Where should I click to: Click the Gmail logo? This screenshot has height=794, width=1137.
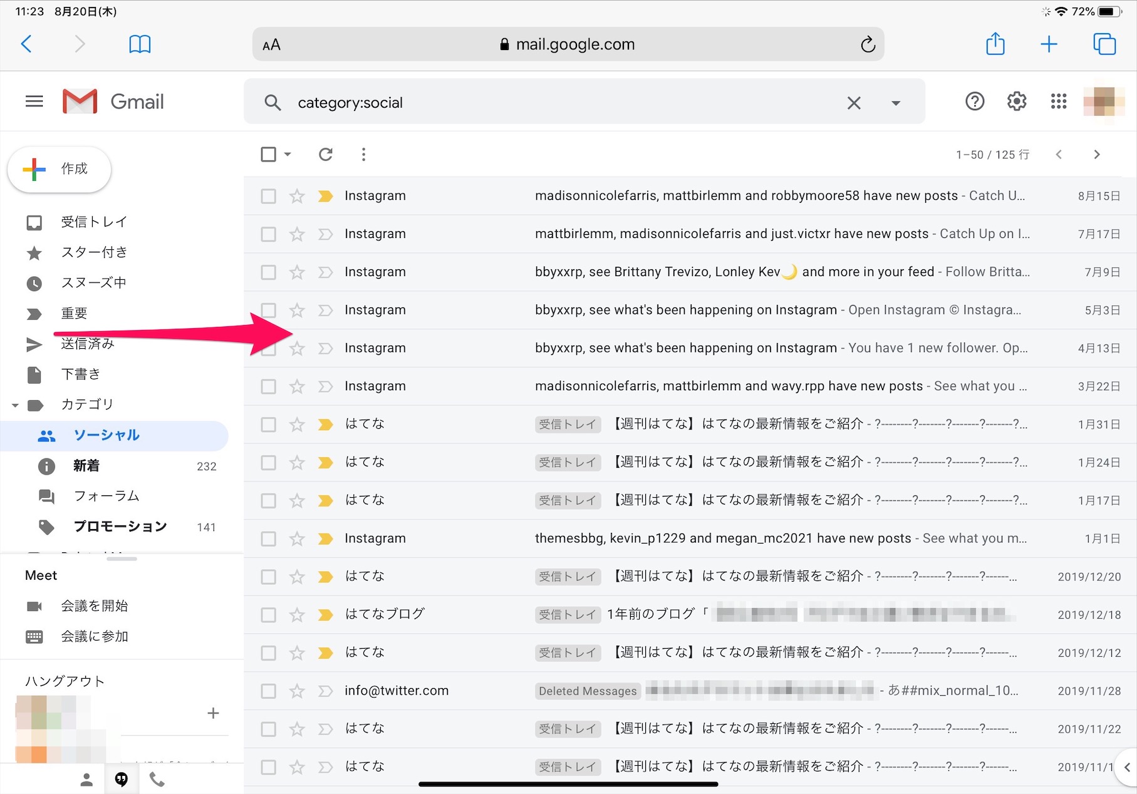tap(113, 101)
